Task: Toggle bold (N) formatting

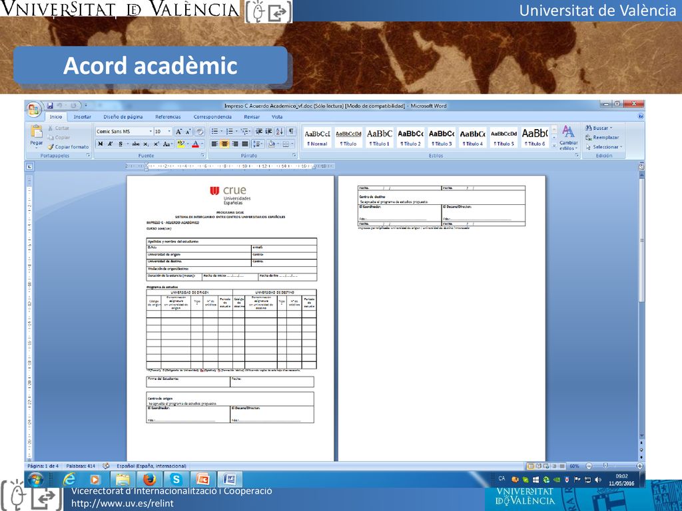Action: click(101, 144)
